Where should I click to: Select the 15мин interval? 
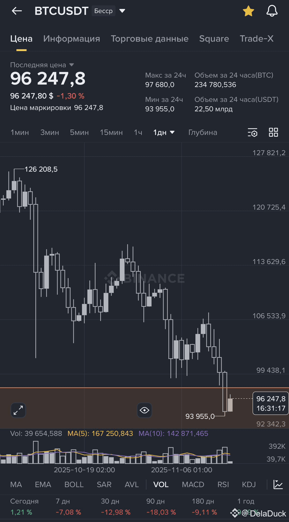[111, 133]
